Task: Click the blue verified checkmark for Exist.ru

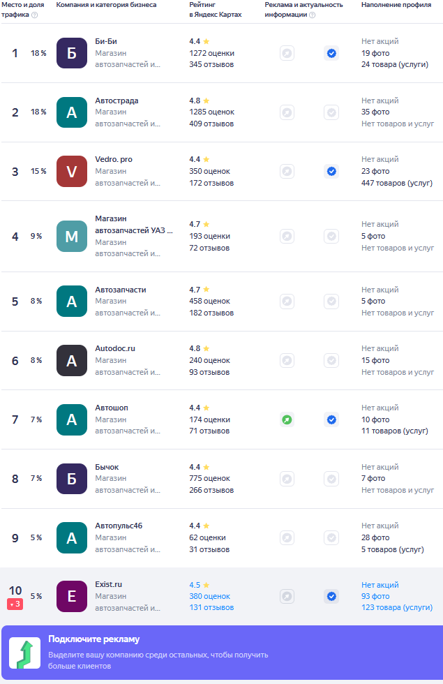Action: point(331,596)
